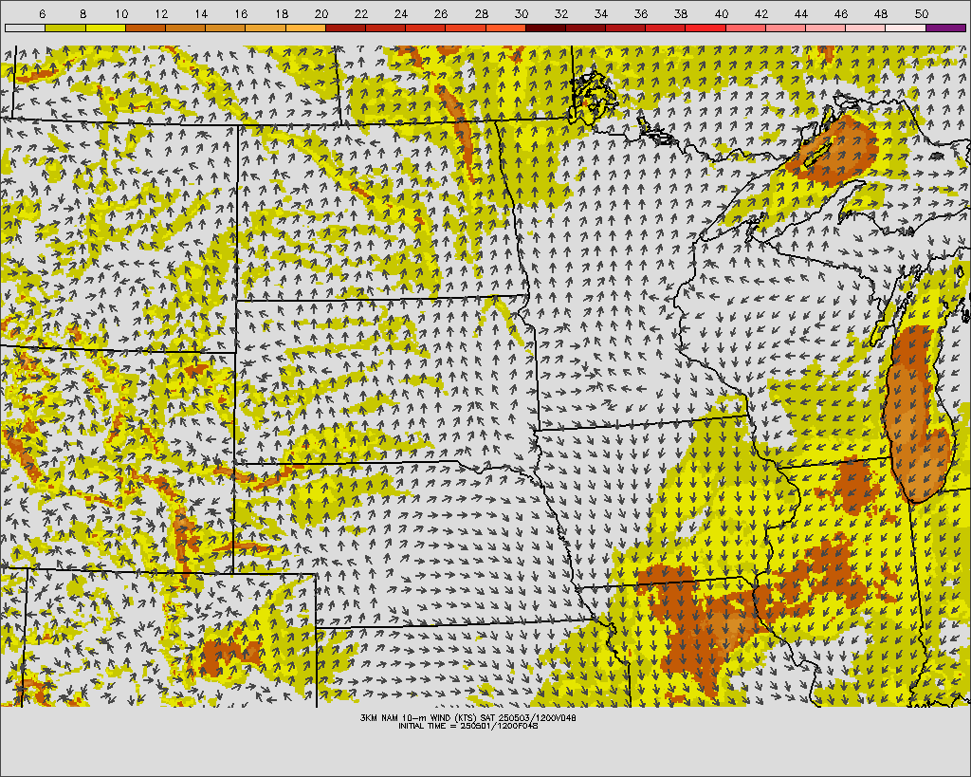Select the legend value "38"

pos(681,13)
